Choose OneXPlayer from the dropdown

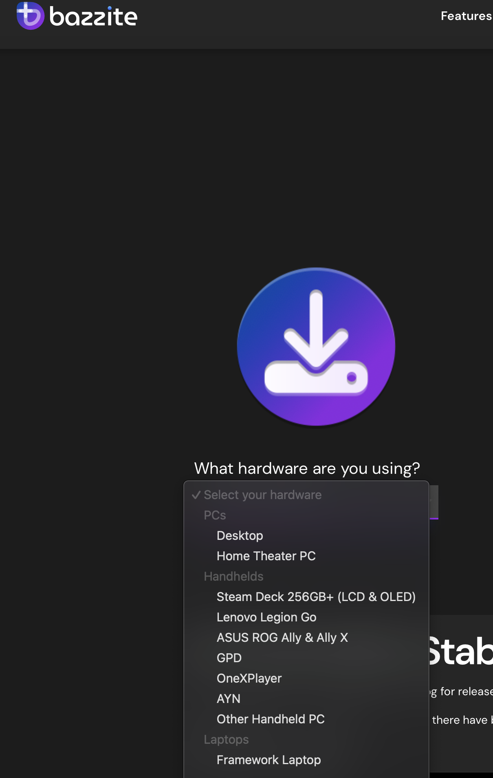pyautogui.click(x=306, y=678)
